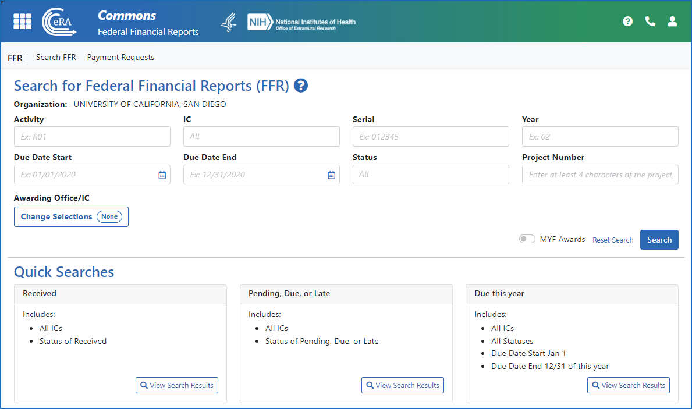Open the Search FFR menu item
The height and width of the screenshot is (409, 692).
click(x=56, y=57)
